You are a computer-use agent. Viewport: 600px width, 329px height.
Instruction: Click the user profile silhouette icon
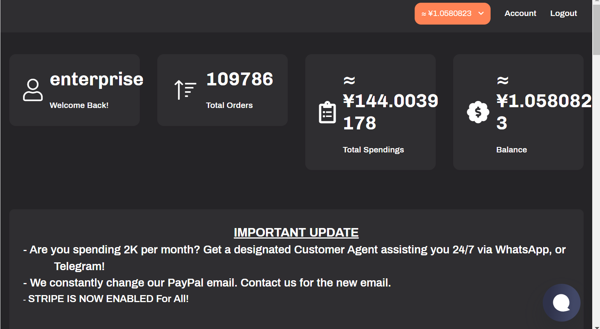pos(33,90)
